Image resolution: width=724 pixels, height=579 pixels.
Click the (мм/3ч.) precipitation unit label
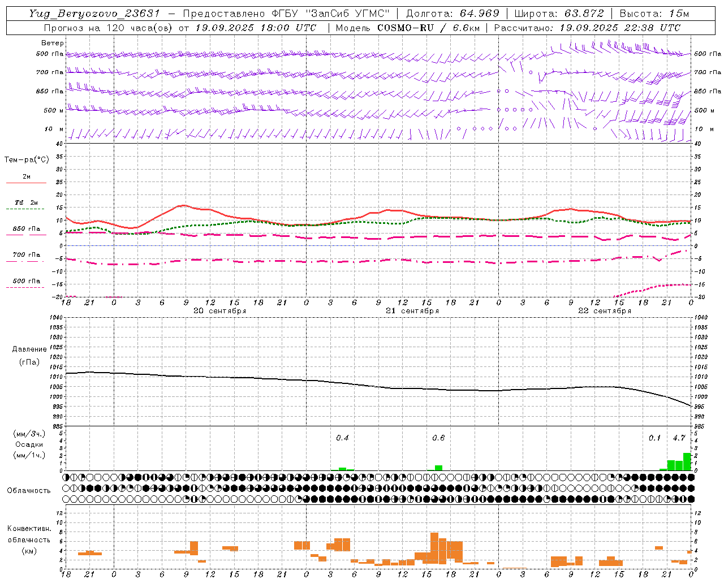(29, 434)
